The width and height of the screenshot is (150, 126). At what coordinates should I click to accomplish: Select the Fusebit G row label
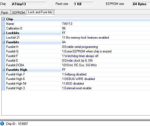[x=12, y=51]
